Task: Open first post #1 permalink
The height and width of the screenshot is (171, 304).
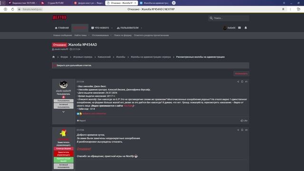Action: tap(246, 82)
